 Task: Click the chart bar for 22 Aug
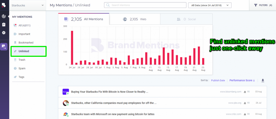[x=199, y=56]
